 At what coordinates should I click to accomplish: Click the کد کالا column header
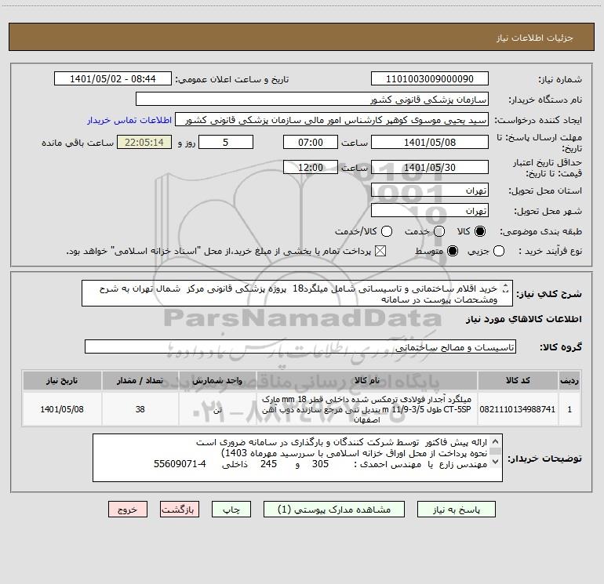pyautogui.click(x=518, y=380)
